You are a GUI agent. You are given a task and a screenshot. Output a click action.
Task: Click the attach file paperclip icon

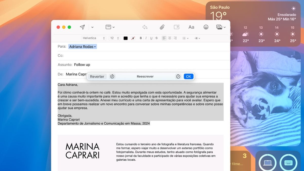click(x=162, y=27)
